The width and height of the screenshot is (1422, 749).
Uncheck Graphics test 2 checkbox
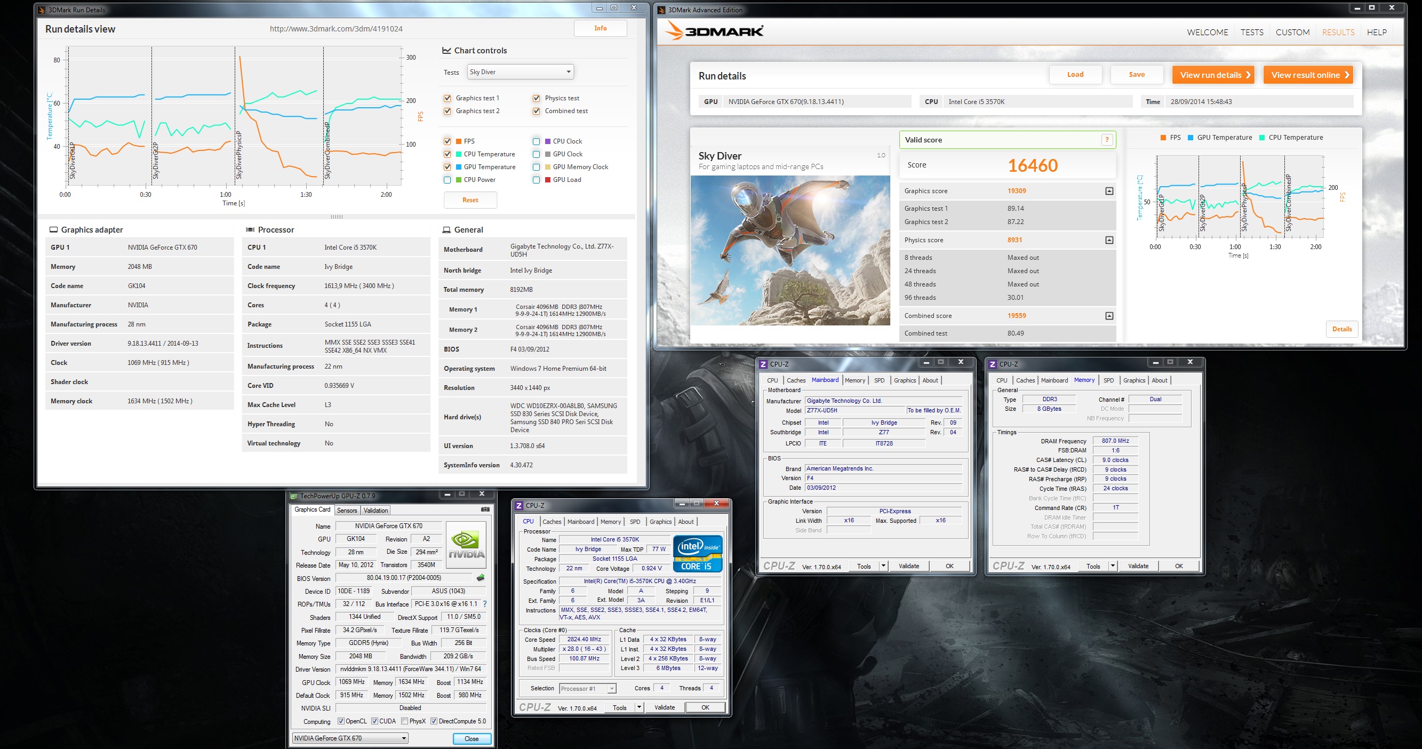click(x=447, y=111)
